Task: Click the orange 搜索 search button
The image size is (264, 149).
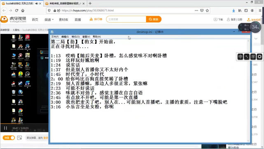Action: (x=154, y=19)
